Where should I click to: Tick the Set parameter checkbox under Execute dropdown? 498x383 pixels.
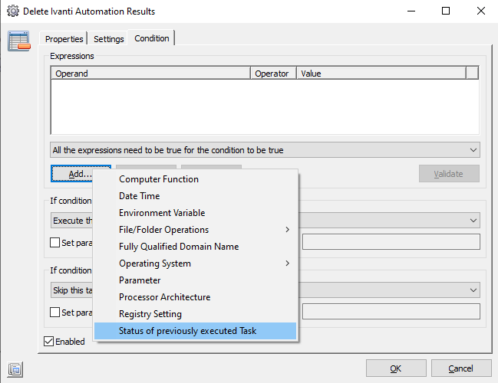click(55, 243)
